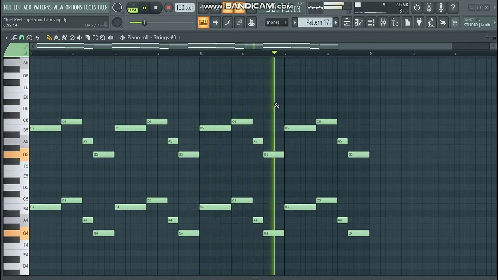This screenshot has height=280, width=498.
Task: Toggle the multilink to controllers button
Action: coord(252,23)
